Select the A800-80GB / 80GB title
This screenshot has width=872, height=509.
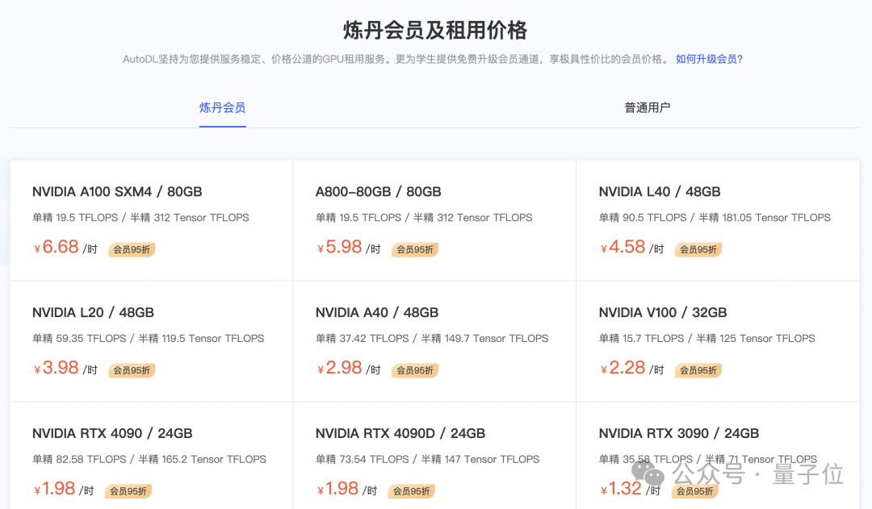click(x=378, y=192)
